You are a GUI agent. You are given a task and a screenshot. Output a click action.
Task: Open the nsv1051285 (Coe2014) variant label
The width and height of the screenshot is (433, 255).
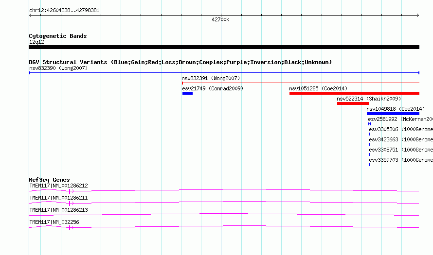pos(318,88)
